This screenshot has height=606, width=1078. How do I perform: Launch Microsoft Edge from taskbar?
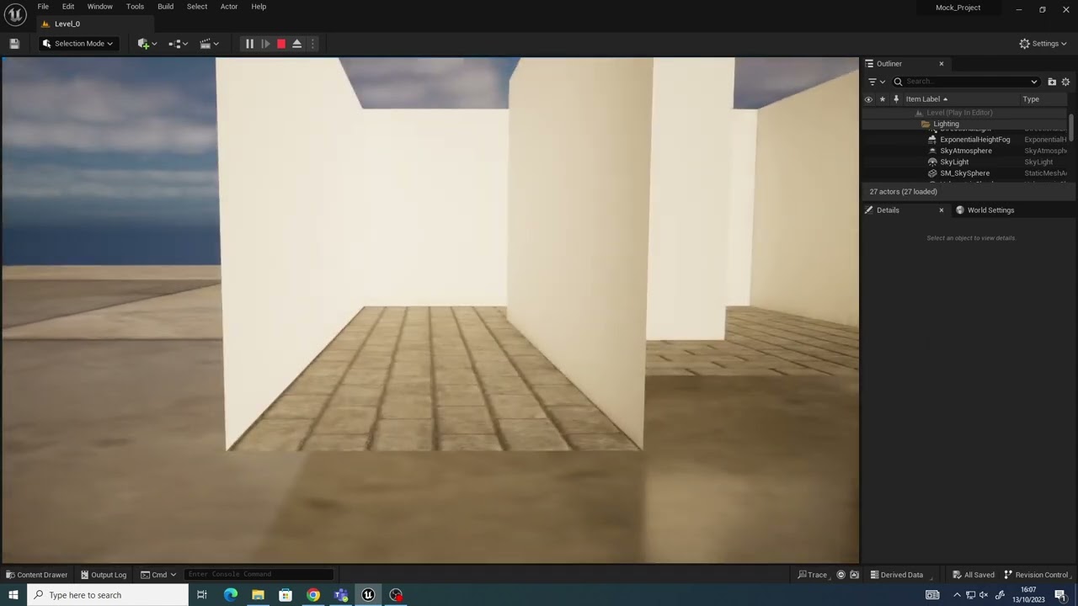pyautogui.click(x=231, y=595)
